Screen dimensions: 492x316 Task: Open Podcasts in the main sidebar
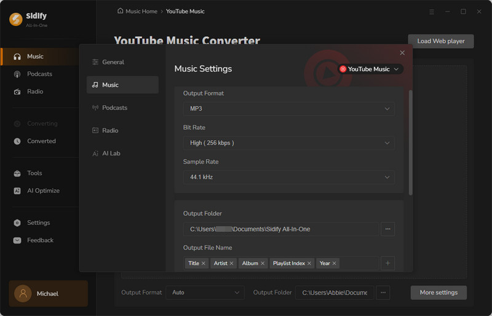[39, 74]
